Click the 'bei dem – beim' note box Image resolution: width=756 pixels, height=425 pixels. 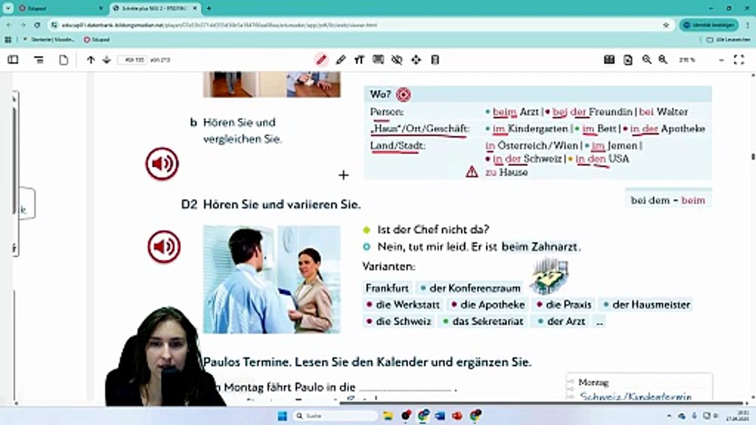click(668, 200)
